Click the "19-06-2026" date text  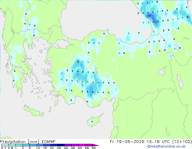pos(130,142)
